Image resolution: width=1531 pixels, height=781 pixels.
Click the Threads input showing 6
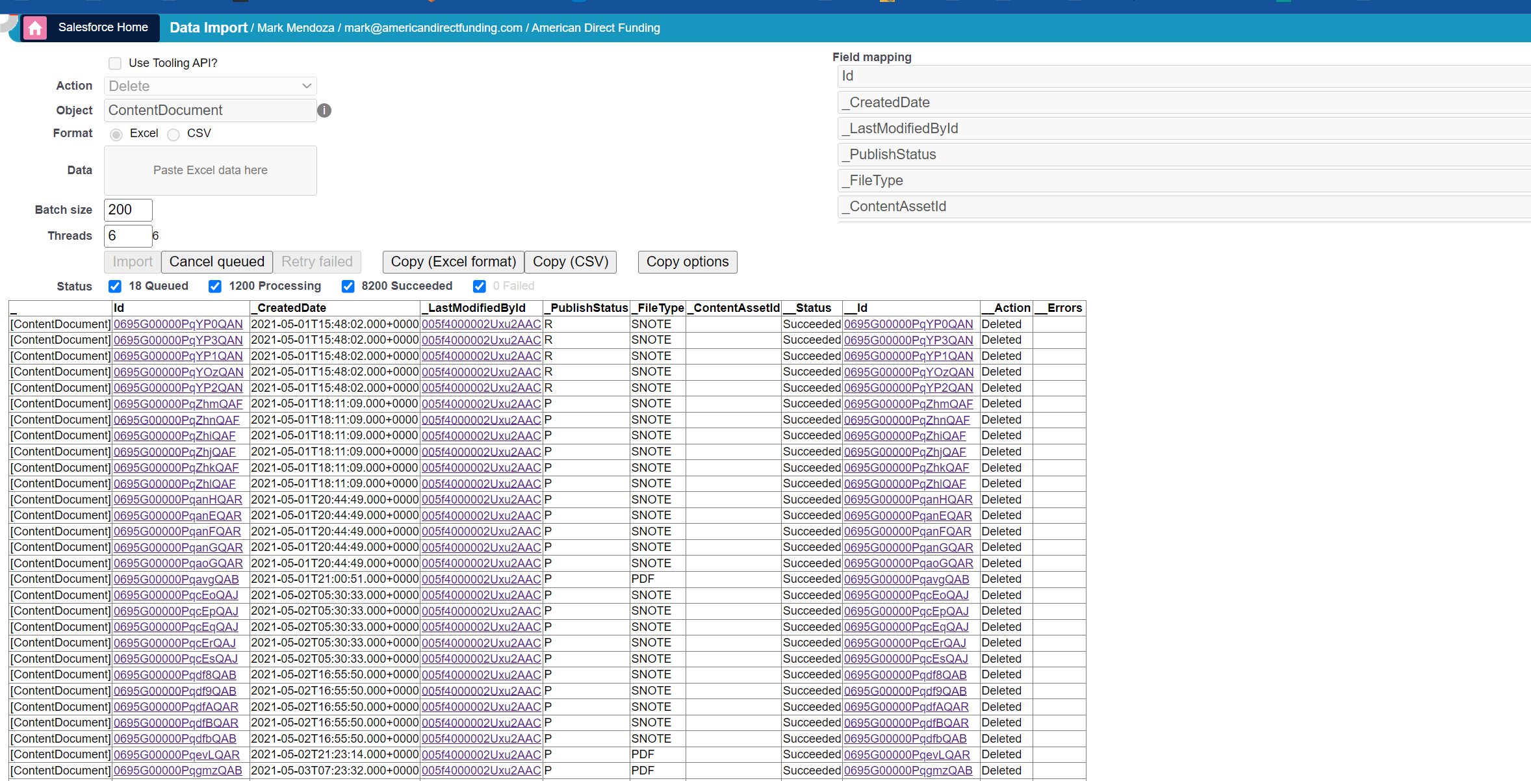point(127,235)
